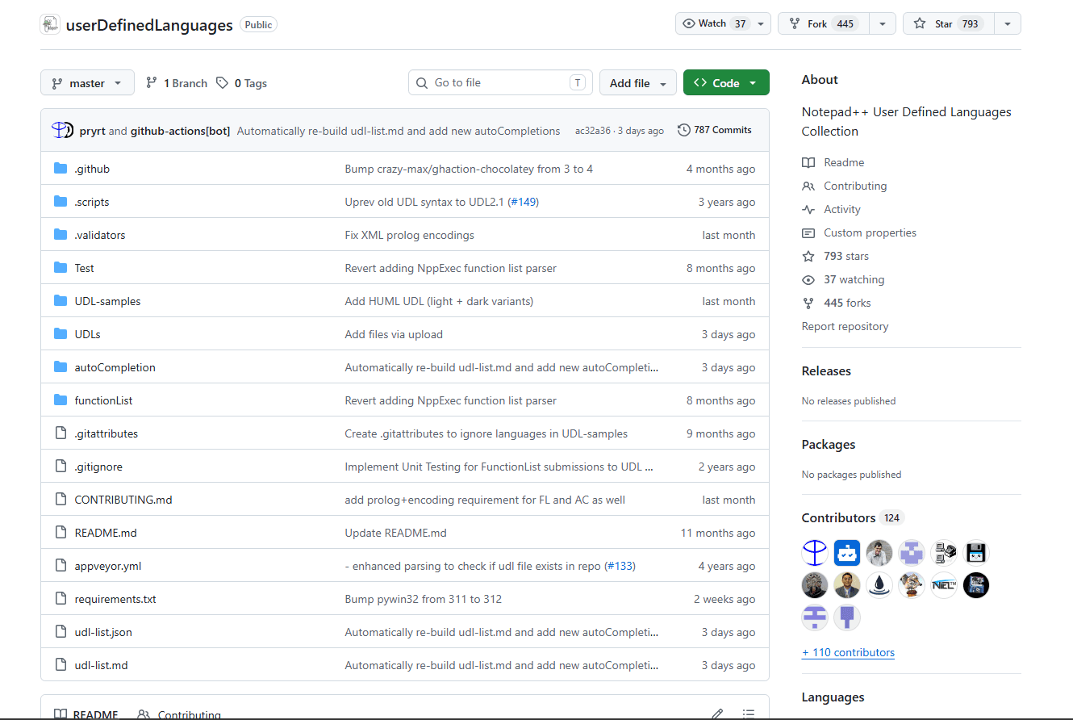
Task: Click the folder icon for .github
Action: tap(61, 169)
